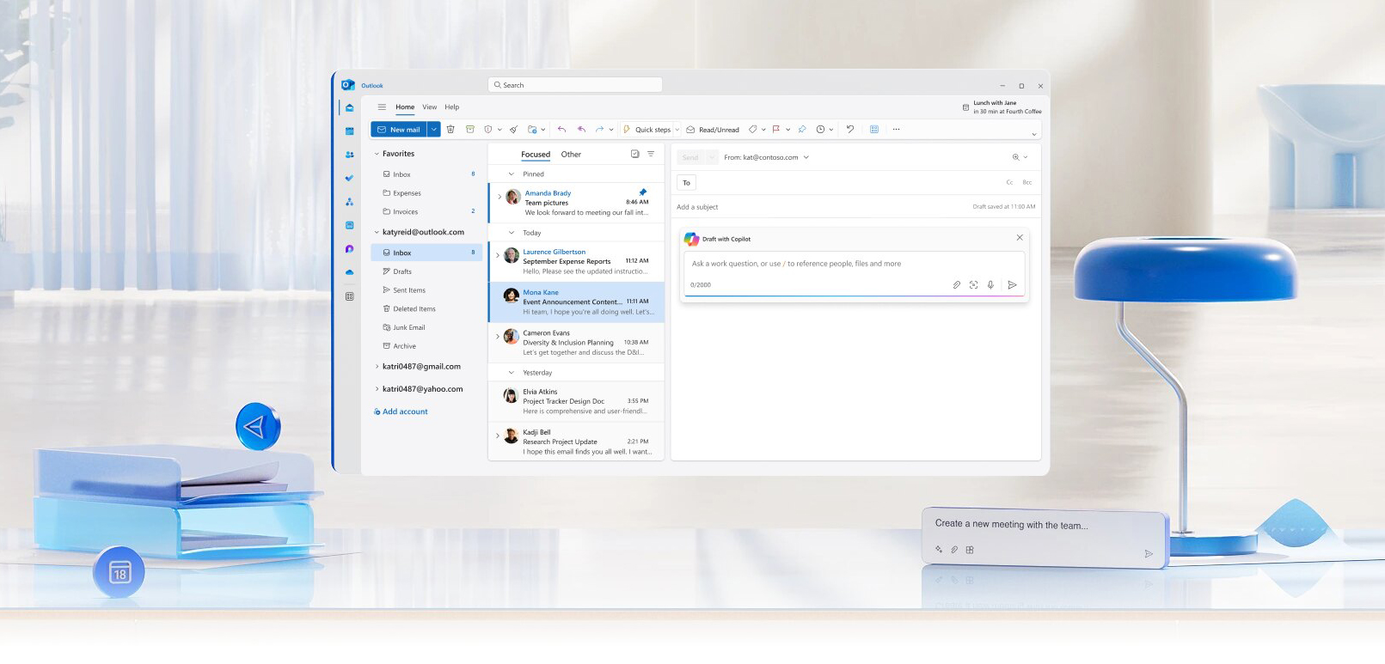Open the OneDrive cloud app in sidebar
This screenshot has height=664, width=1385.
[x=349, y=272]
